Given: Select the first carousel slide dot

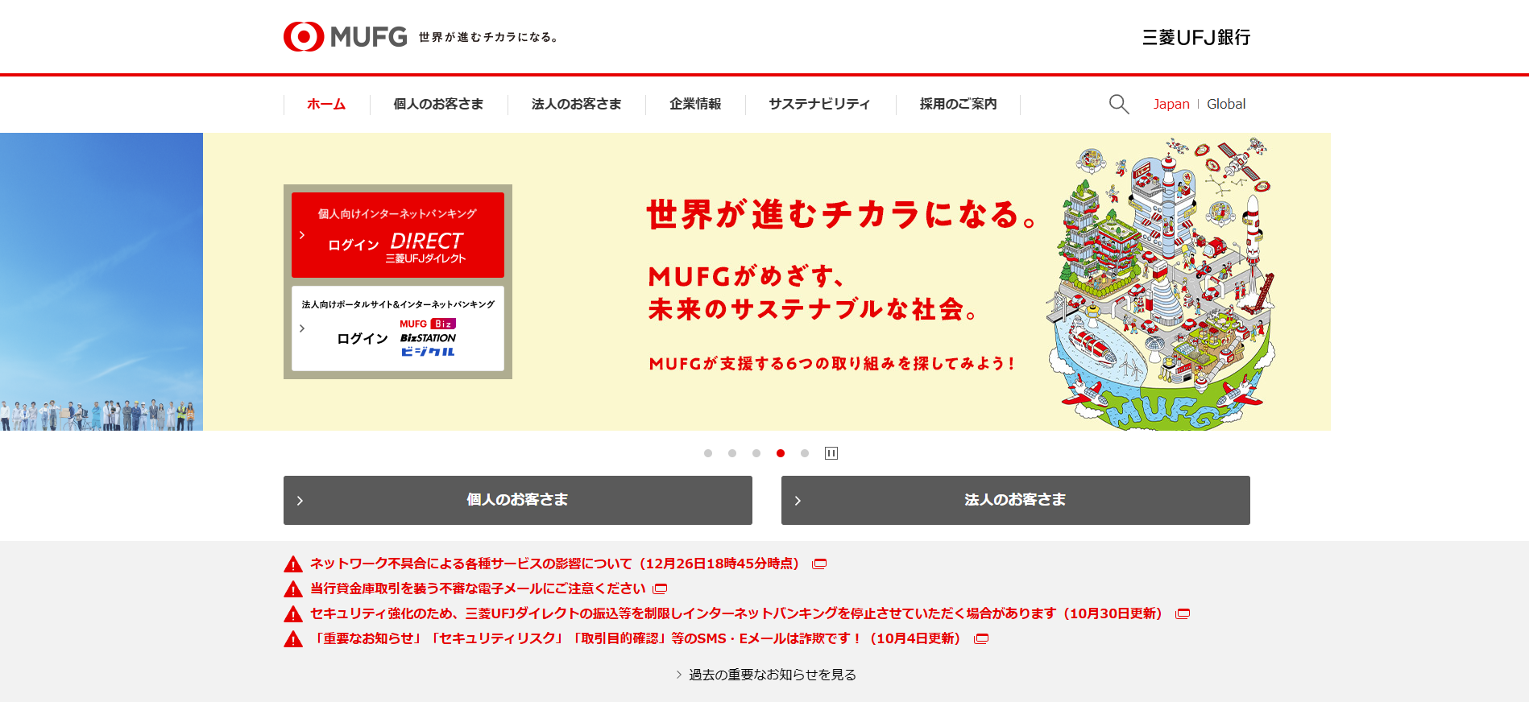Looking at the screenshot, I should click(708, 453).
